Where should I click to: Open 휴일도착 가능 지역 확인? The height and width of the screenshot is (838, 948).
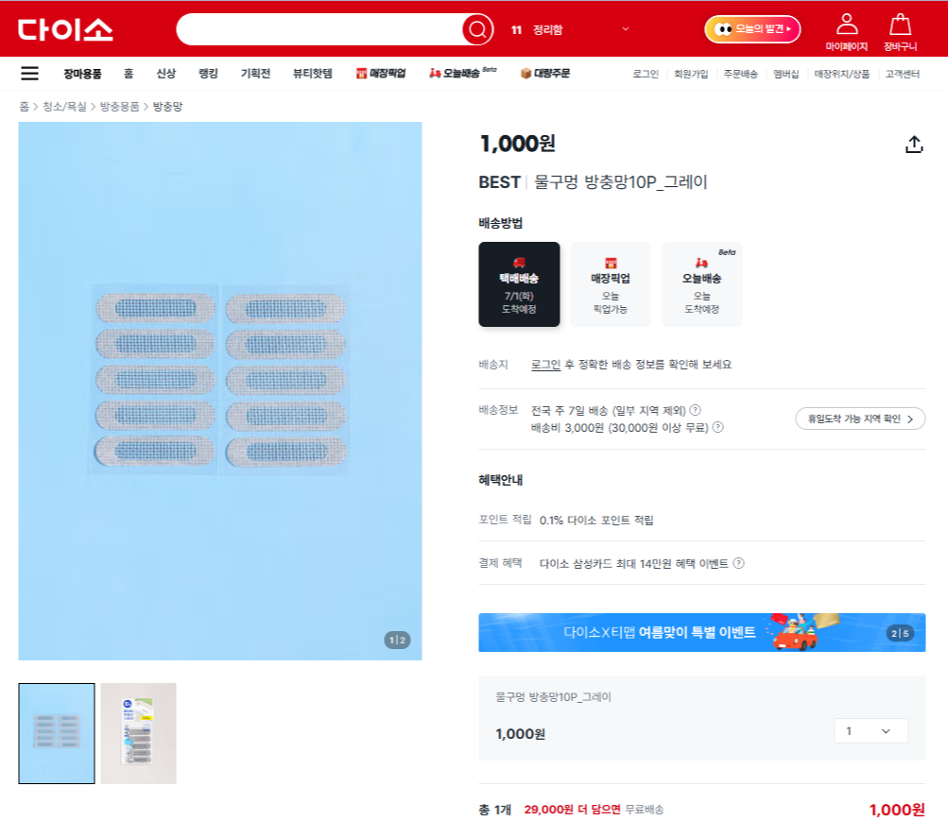click(x=860, y=419)
